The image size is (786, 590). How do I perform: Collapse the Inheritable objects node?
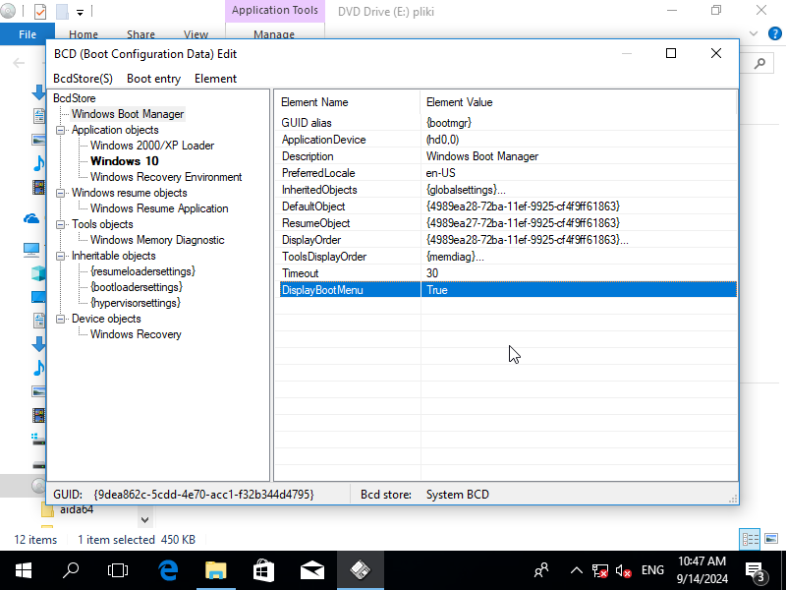coord(61,256)
